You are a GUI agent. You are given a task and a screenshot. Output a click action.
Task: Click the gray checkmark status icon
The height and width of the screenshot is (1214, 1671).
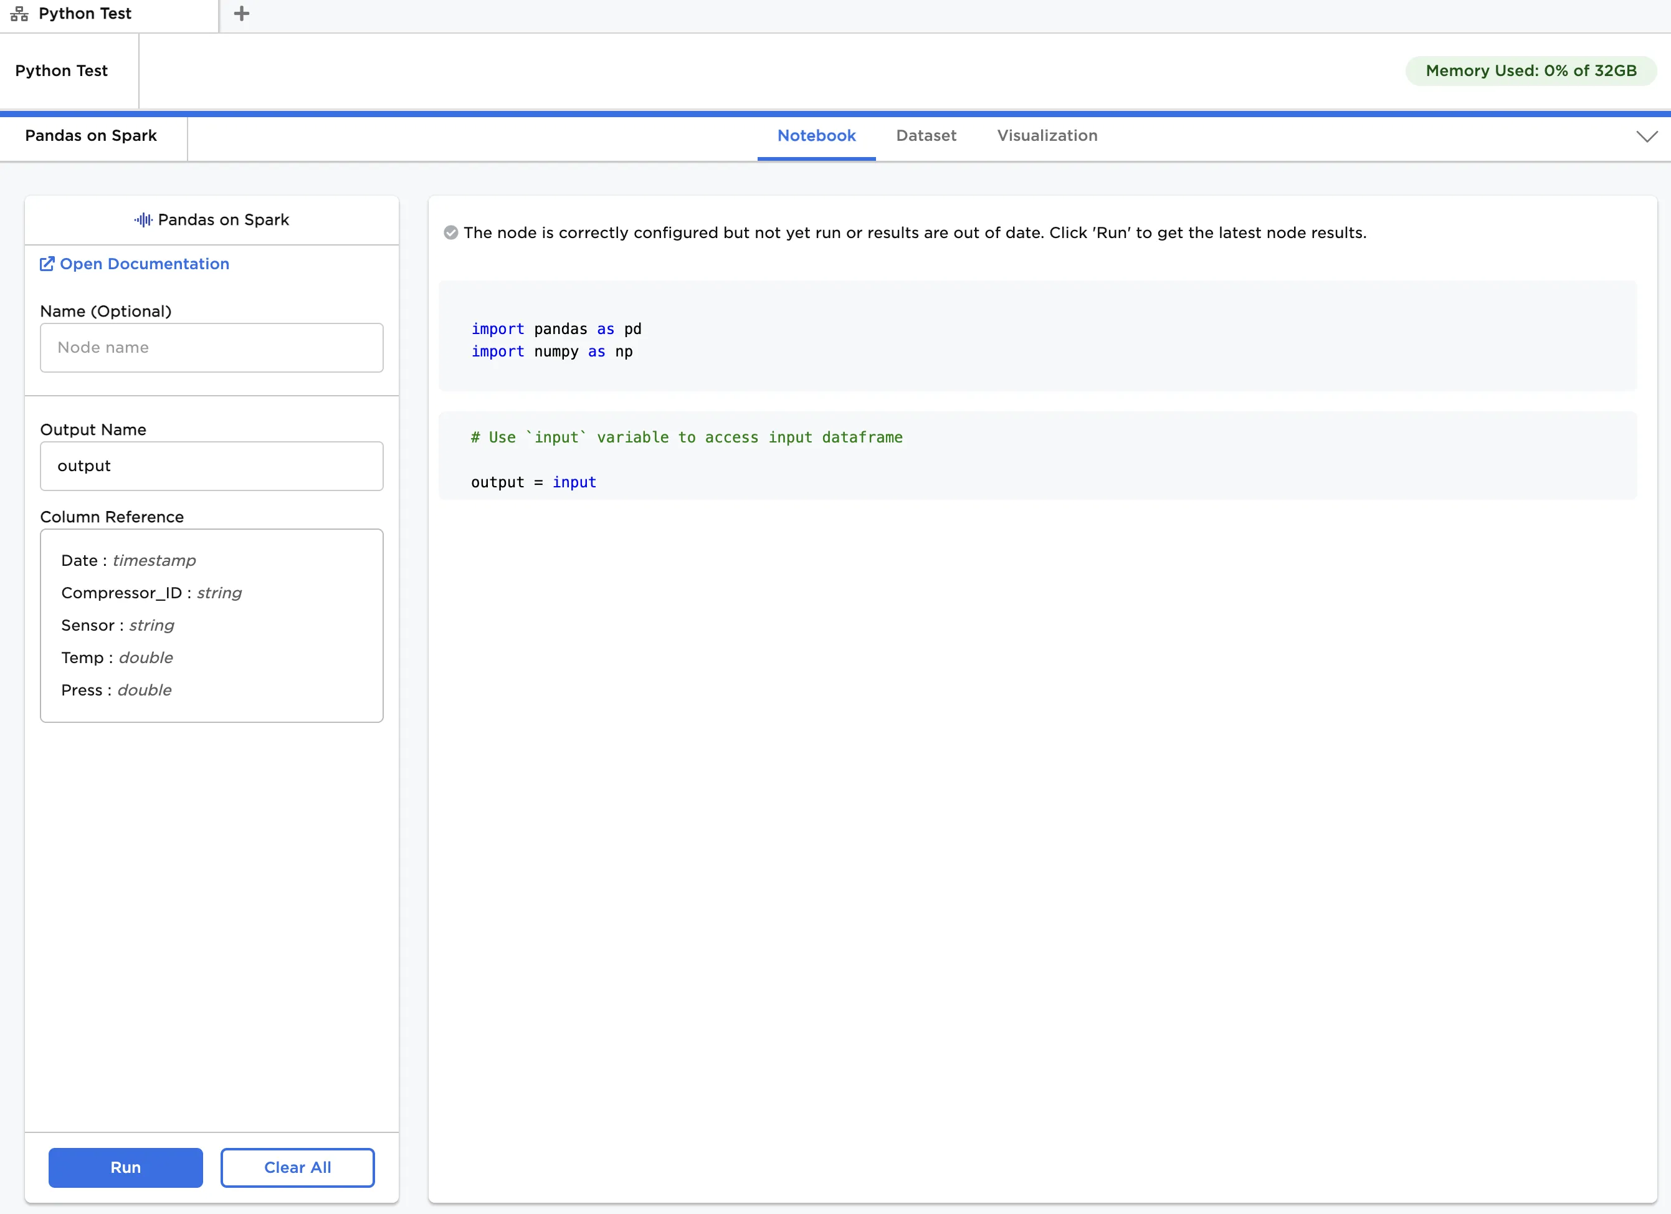tap(451, 233)
